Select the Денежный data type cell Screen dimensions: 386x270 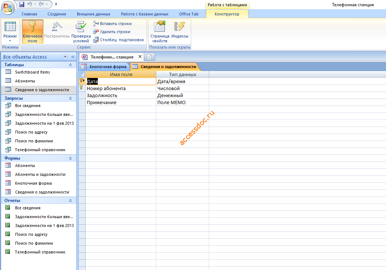coord(182,96)
